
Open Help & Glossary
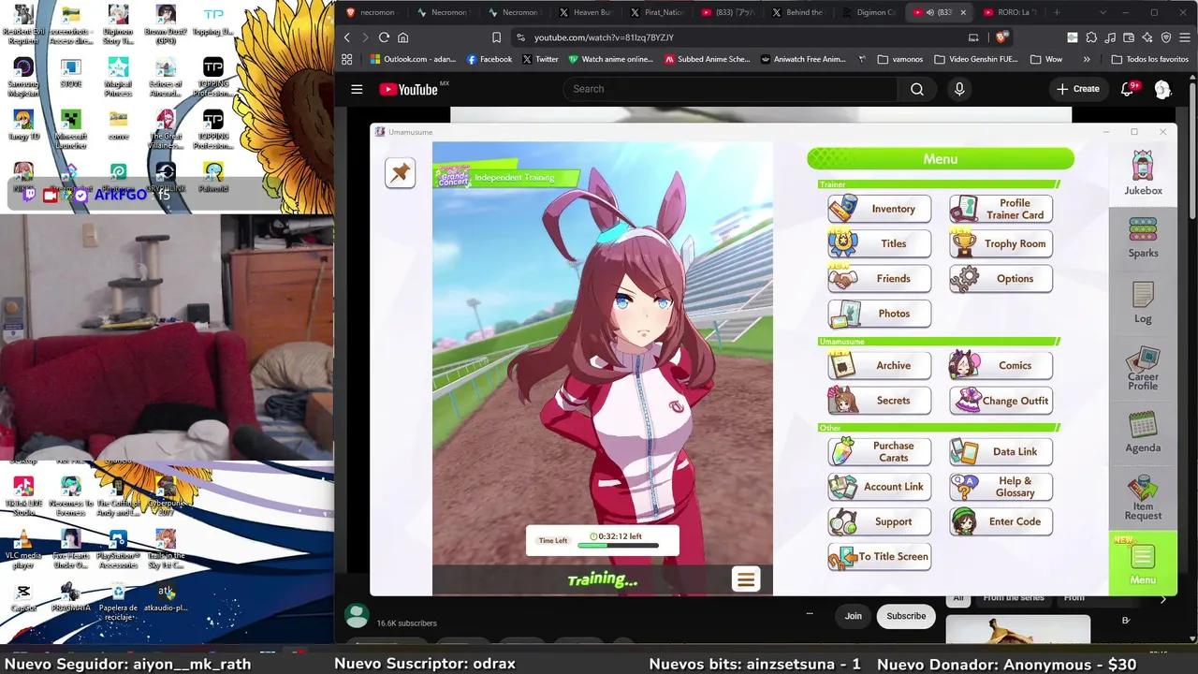[x=1001, y=487]
